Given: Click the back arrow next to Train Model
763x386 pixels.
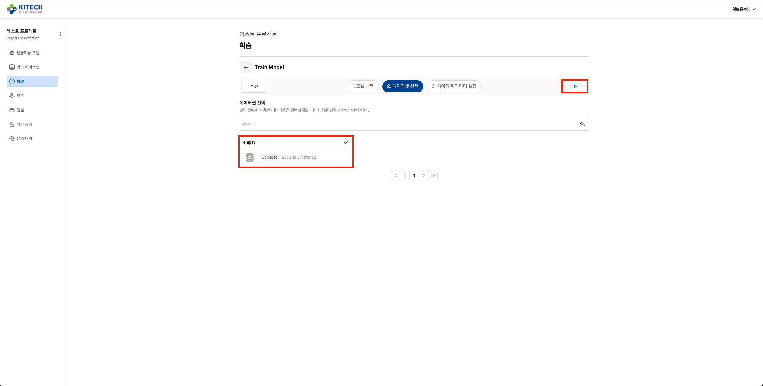Looking at the screenshot, I should tap(246, 67).
